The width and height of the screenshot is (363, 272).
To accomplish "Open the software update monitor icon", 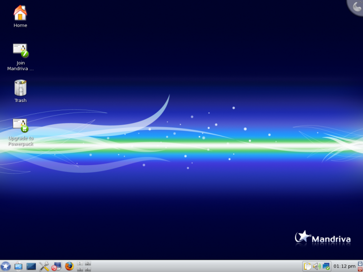I will (56, 266).
